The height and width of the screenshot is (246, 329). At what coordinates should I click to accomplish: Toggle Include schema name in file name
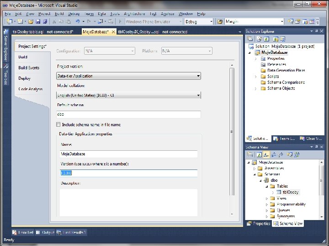pyautogui.click(x=58, y=124)
